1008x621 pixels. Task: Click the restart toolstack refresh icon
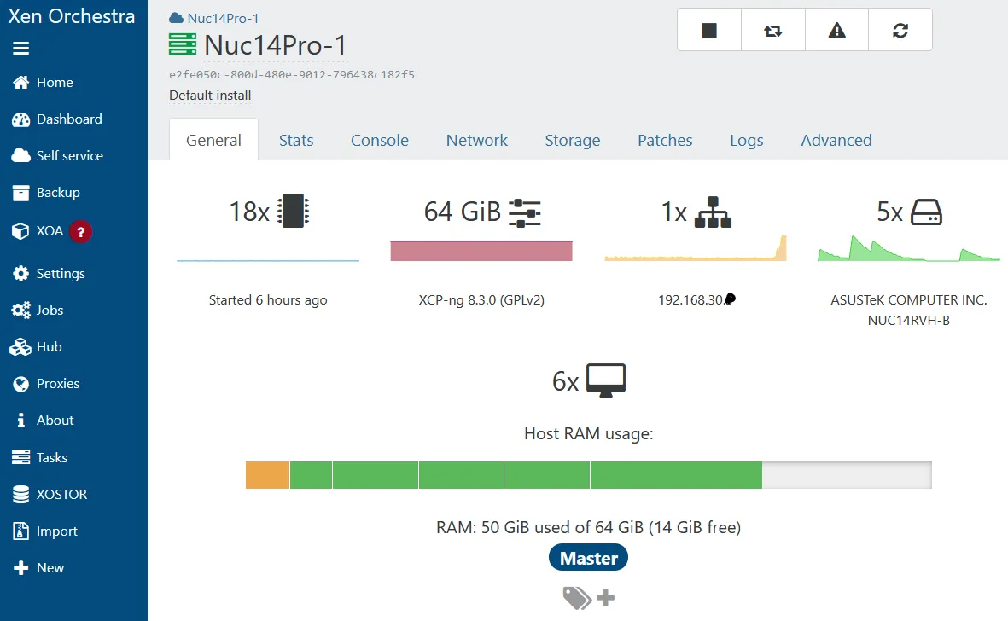tap(900, 31)
